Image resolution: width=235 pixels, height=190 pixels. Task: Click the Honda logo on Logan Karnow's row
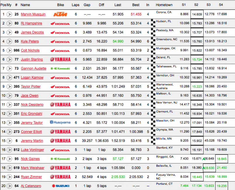click(x=60, y=77)
